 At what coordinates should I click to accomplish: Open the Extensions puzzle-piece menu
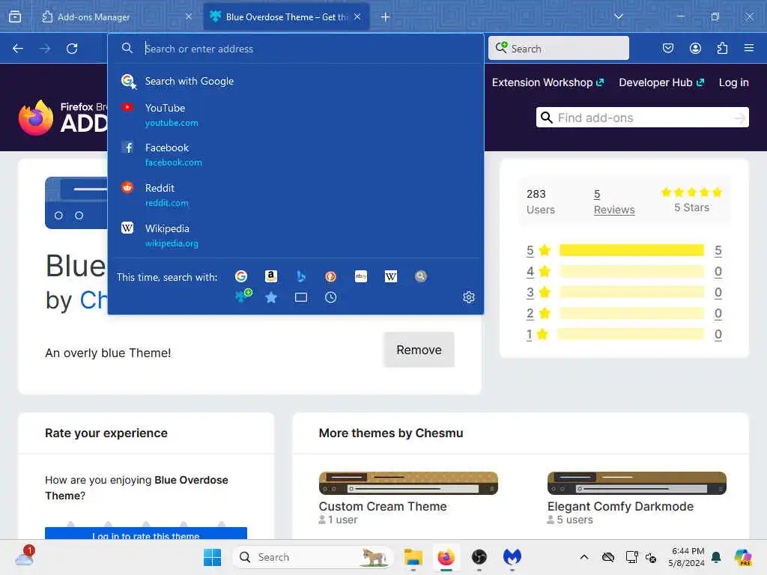(x=722, y=48)
